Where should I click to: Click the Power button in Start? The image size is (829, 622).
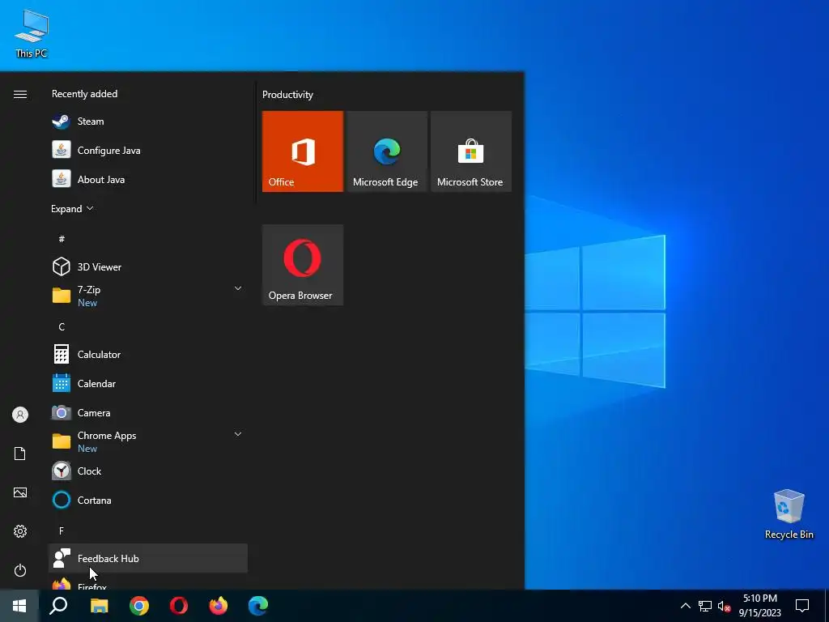click(x=20, y=570)
